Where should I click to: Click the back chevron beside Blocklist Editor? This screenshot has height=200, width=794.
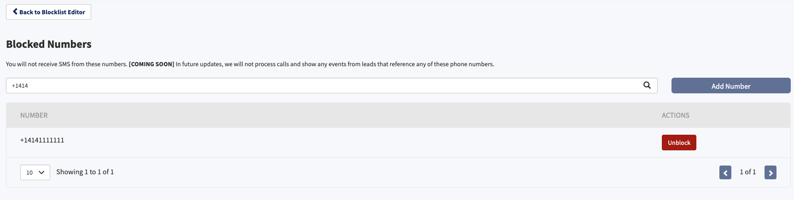[15, 11]
